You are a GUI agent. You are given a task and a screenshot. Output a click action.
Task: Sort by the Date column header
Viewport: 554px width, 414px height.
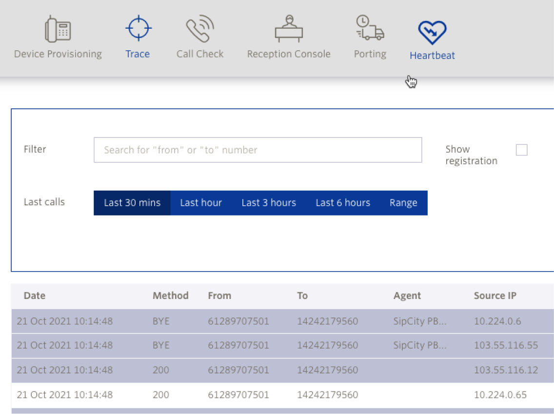click(x=35, y=296)
